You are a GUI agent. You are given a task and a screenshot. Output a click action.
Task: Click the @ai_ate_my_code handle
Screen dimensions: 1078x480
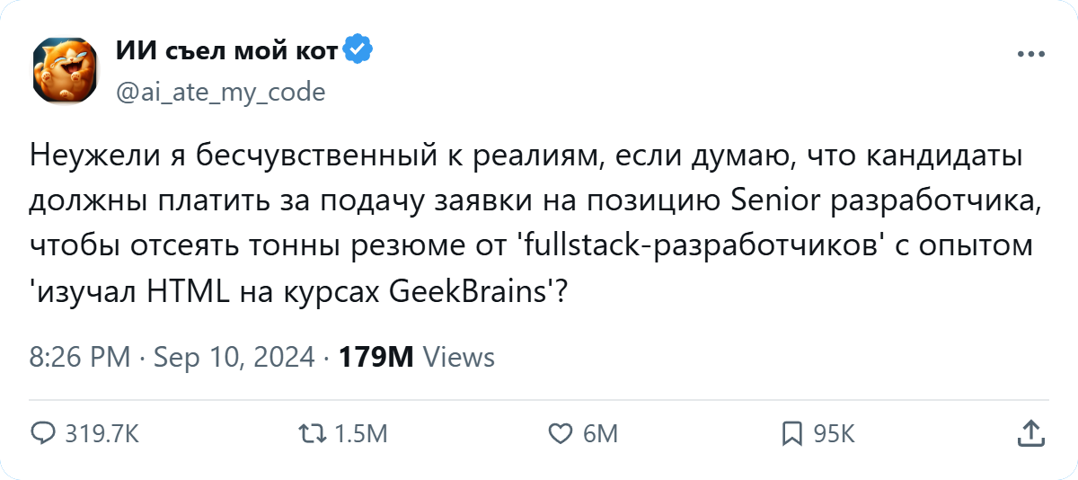221,92
